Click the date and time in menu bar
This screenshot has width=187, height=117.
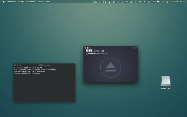[x=177, y=2]
